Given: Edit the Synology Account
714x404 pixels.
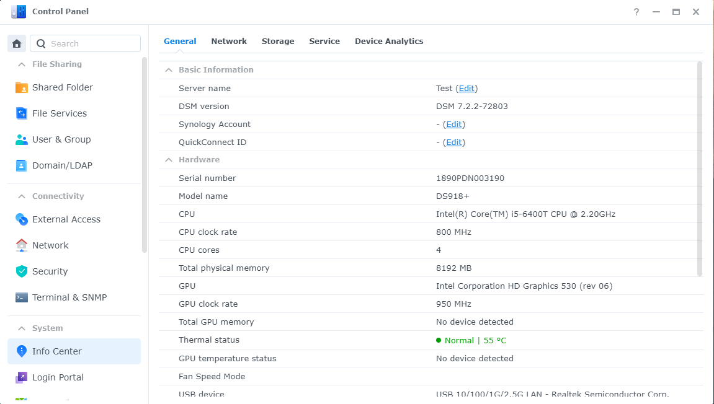Looking at the screenshot, I should click(453, 124).
